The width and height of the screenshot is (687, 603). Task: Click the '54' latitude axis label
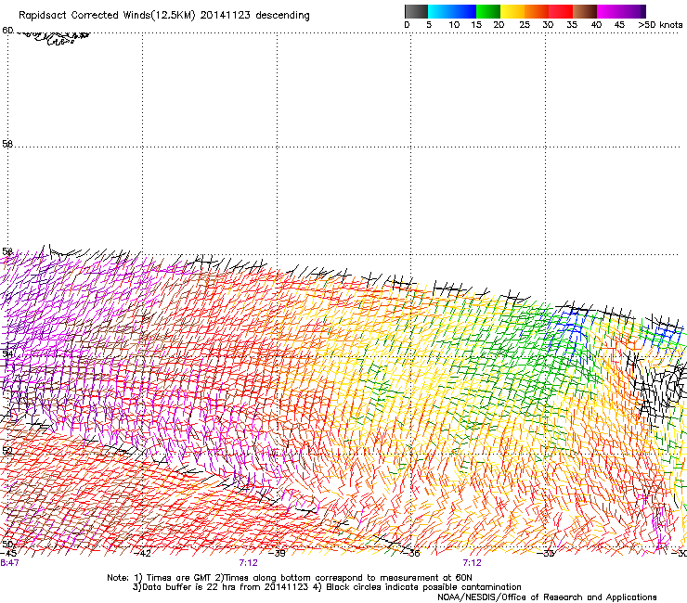point(7,353)
